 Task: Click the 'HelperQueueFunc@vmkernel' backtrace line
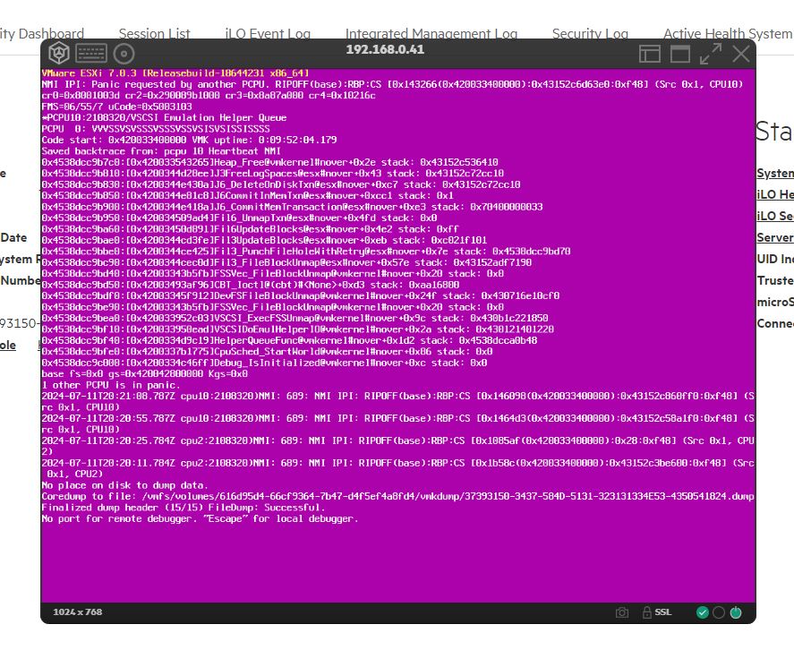coord(289,340)
